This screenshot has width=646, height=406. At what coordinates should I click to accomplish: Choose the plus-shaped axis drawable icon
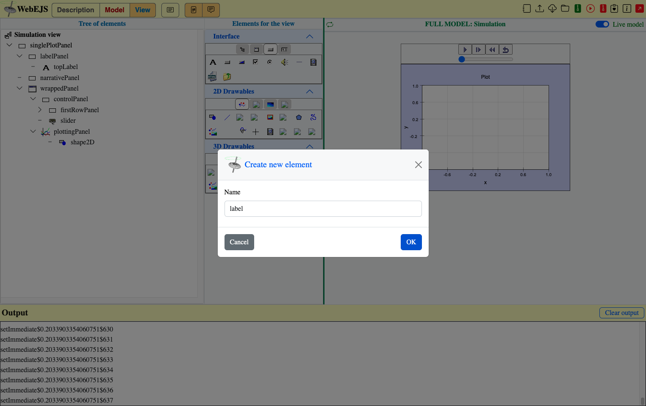pos(255,132)
